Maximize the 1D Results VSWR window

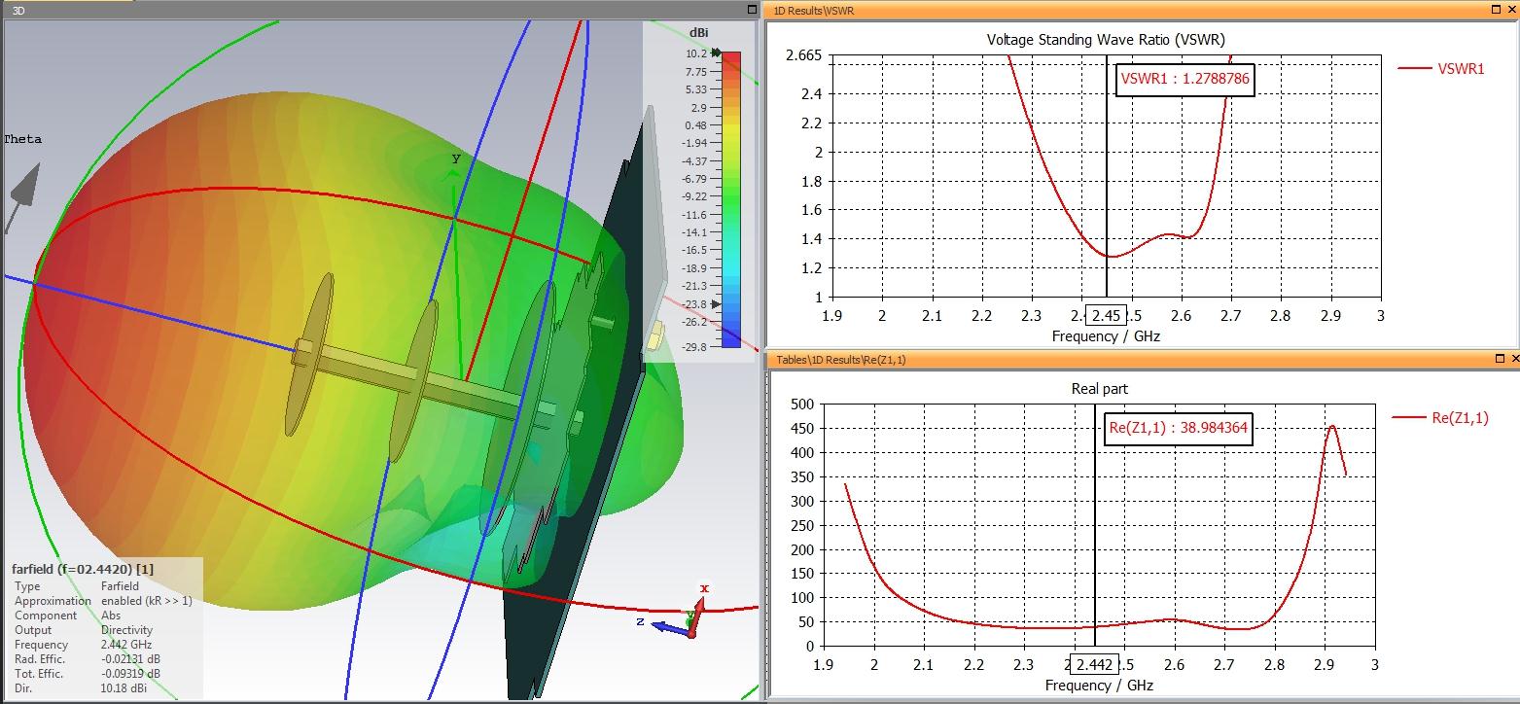[x=1498, y=9]
